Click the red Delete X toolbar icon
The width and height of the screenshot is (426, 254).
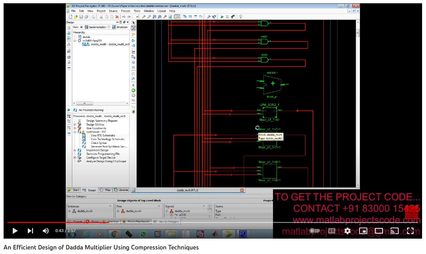click(x=117, y=17)
